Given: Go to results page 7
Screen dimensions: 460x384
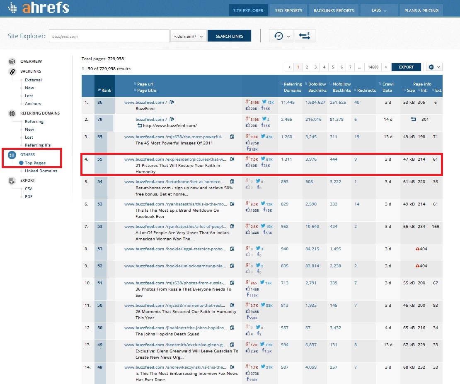Looking at the screenshot, I should [x=350, y=67].
